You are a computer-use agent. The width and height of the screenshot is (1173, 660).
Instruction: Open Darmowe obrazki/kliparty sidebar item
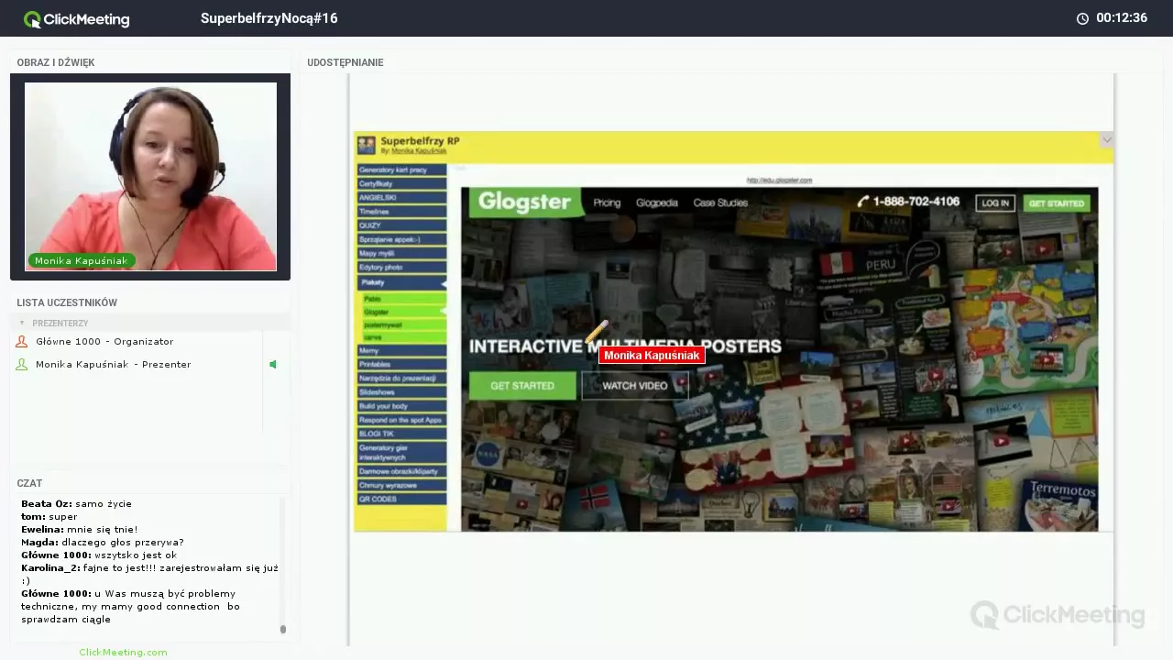pos(402,471)
